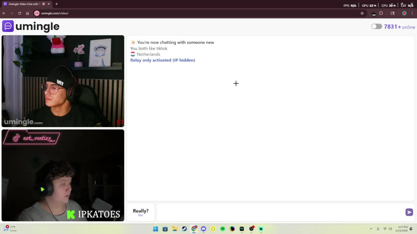Go back with browser back arrow
Viewport: 417px width, 234px height.
tap(4, 13)
